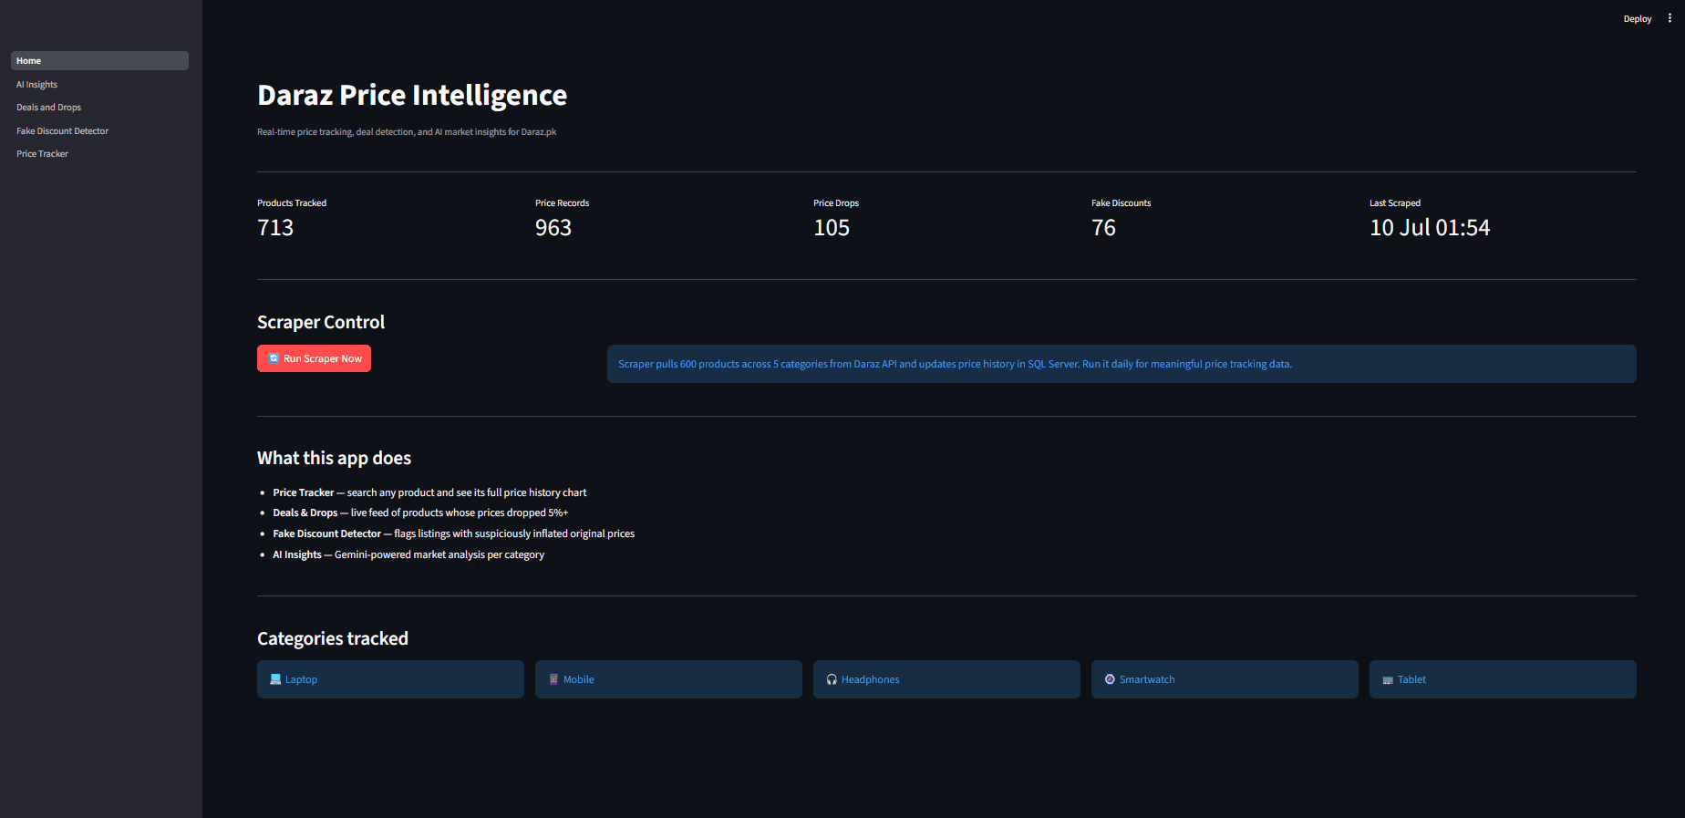Click the blue scraper info message
Viewport: 1685px width, 818px height.
click(x=1122, y=364)
